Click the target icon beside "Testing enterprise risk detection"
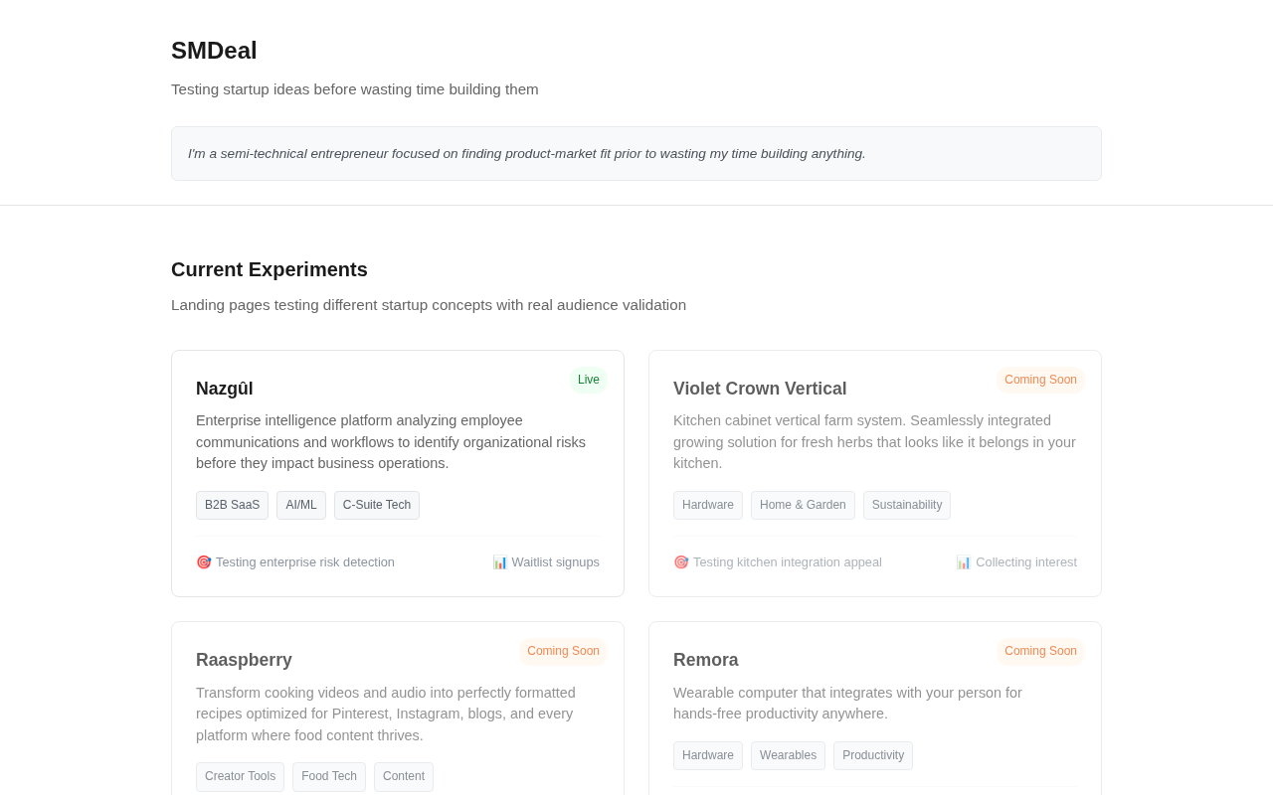1273x795 pixels. tap(204, 562)
